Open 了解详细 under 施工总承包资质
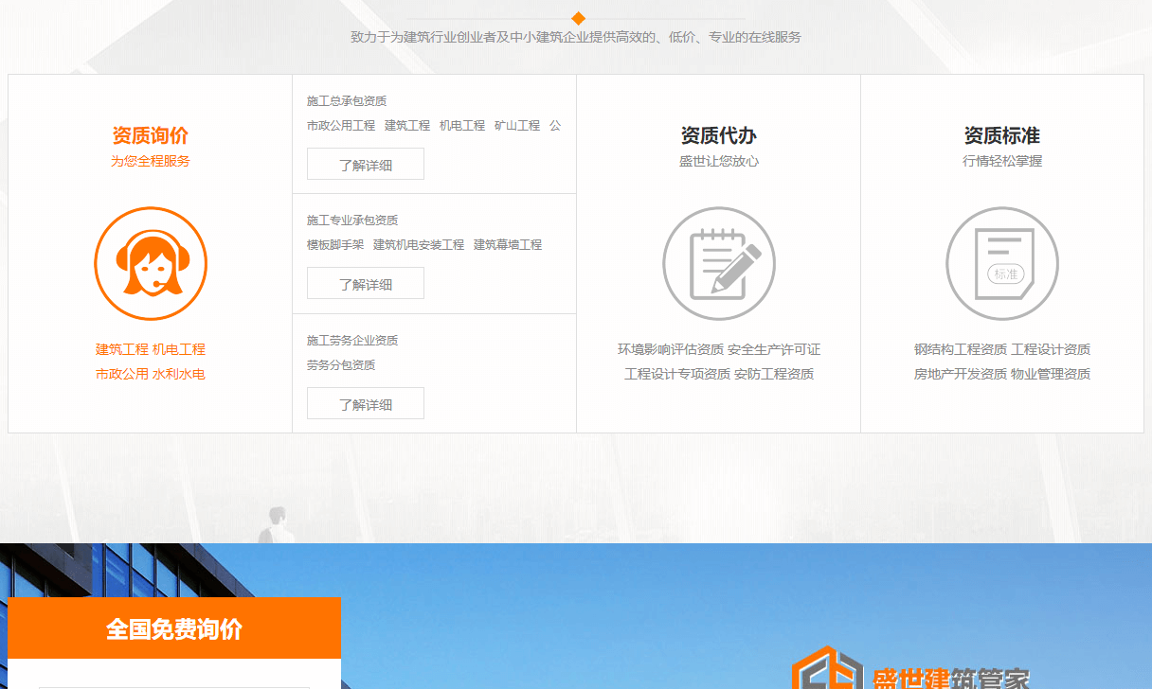Viewport: 1152px width, 689px height. [365, 163]
